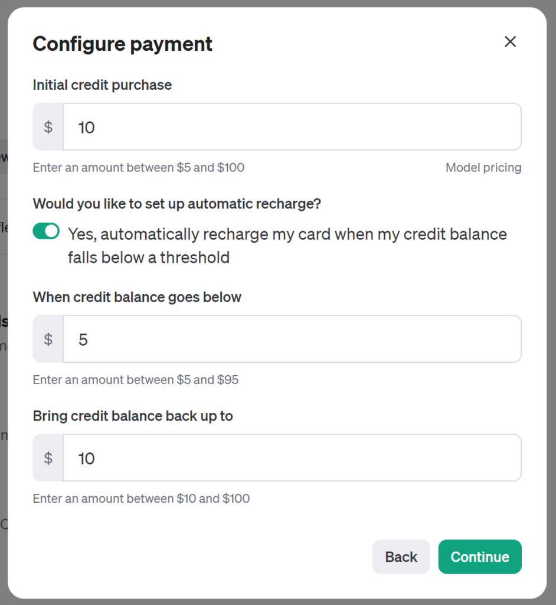Click the "between $10 and $100" hint text
Image resolution: width=556 pixels, height=605 pixels.
(141, 499)
